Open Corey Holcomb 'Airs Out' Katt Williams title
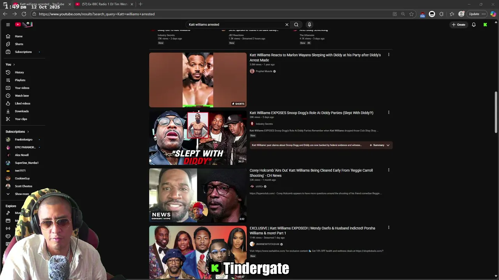This screenshot has height=280, width=499. click(311, 173)
